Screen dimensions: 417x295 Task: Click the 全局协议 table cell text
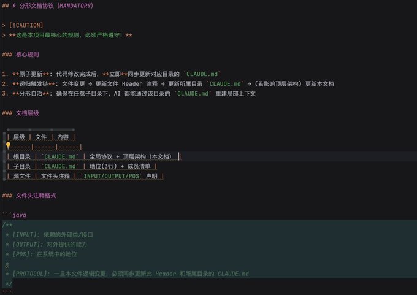tap(101, 156)
